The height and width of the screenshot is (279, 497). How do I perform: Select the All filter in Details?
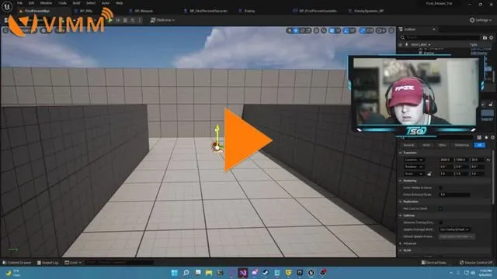click(x=480, y=145)
